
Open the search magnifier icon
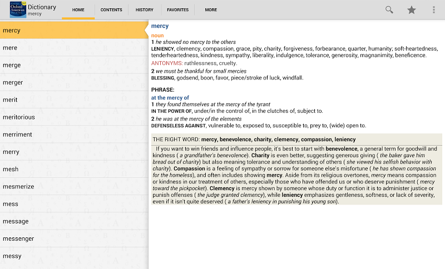pos(389,10)
